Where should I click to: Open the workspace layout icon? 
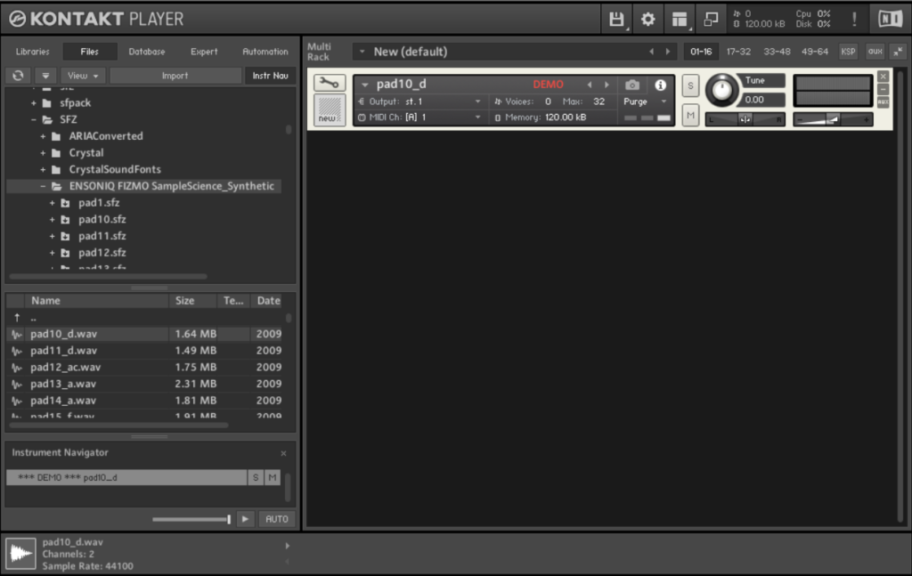(680, 20)
